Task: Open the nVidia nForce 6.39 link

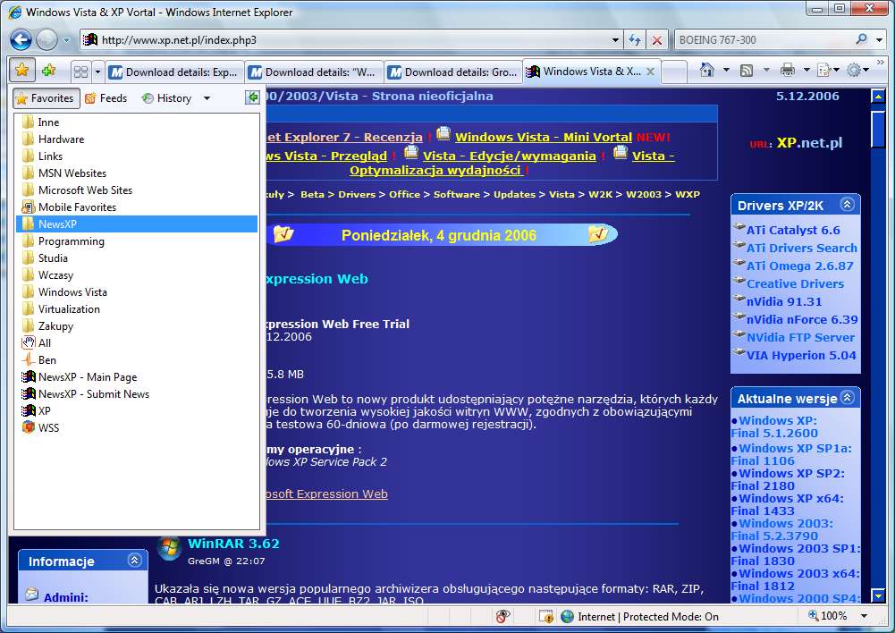Action: point(802,320)
